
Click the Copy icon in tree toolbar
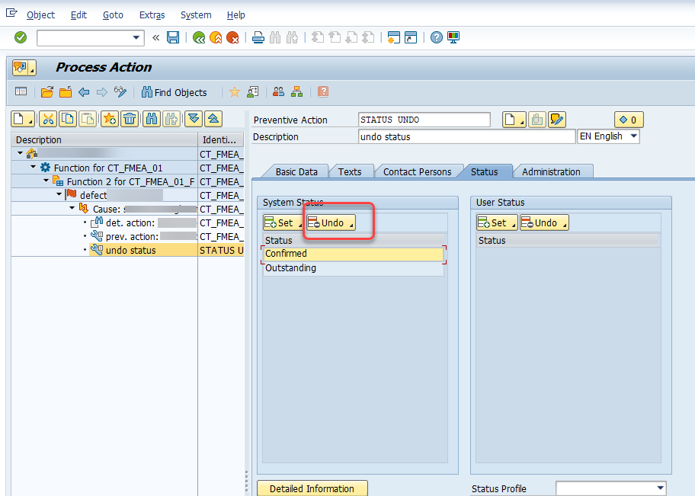(68, 119)
